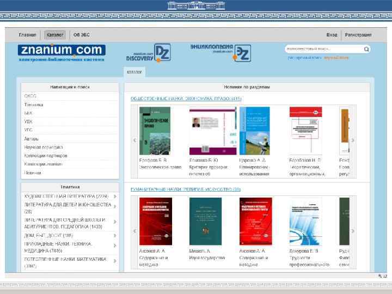The image size is (392, 294).
Task: Go to Главная menu item
Action: [x=28, y=35]
